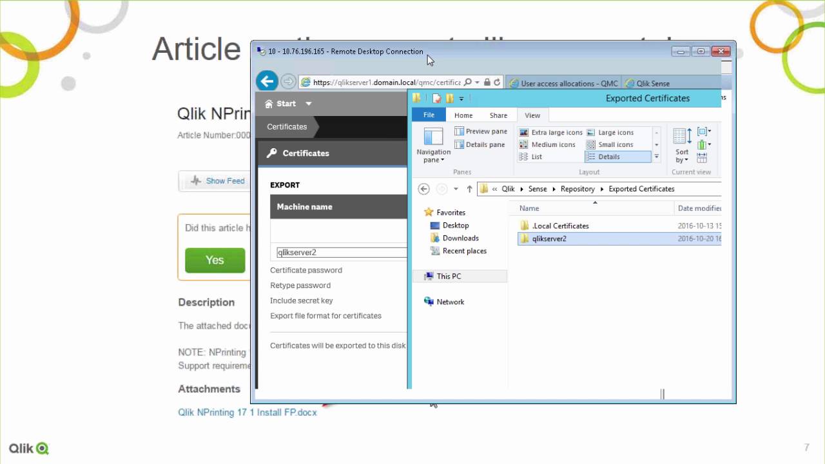The image size is (825, 464).
Task: Click the browser URL address field
Action: coord(387,82)
